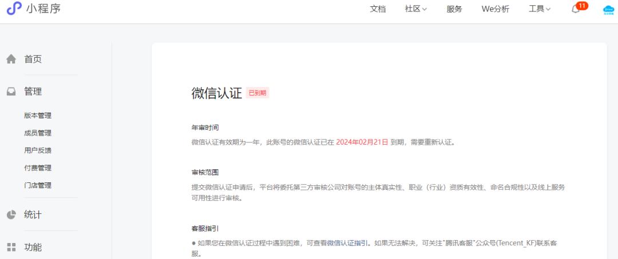Select 功能 section in the sidebar
Viewport: 618px width, 259px height.
[x=33, y=247]
